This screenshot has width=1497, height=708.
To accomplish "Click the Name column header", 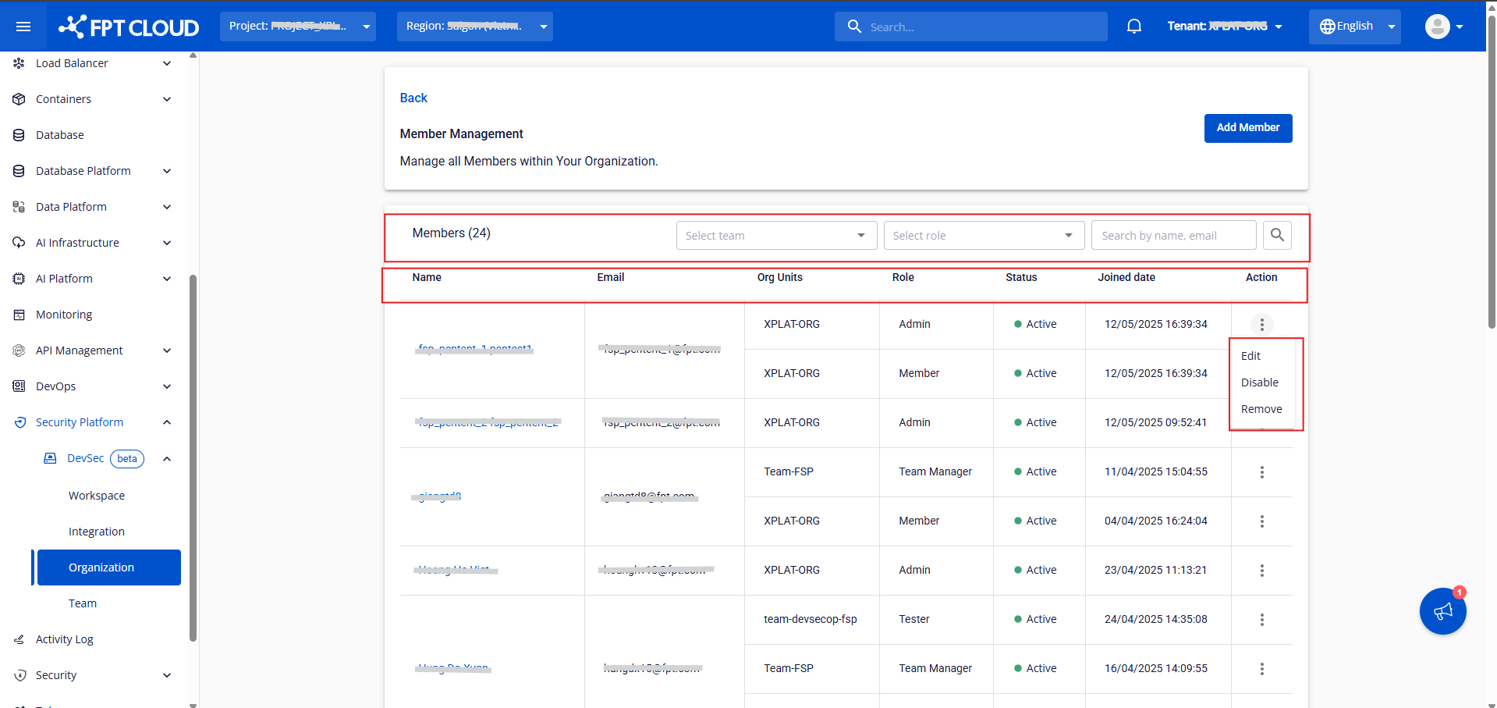I will click(x=427, y=277).
